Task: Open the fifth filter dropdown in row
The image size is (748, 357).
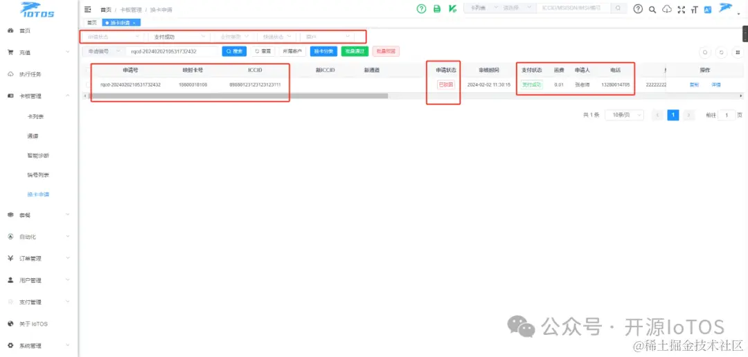Action: [327, 36]
